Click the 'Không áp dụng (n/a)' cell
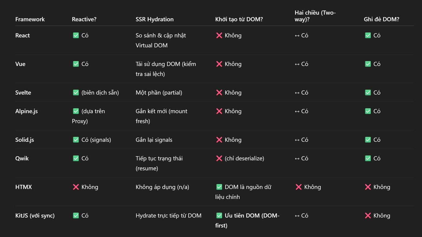422x237 pixels. coord(162,187)
